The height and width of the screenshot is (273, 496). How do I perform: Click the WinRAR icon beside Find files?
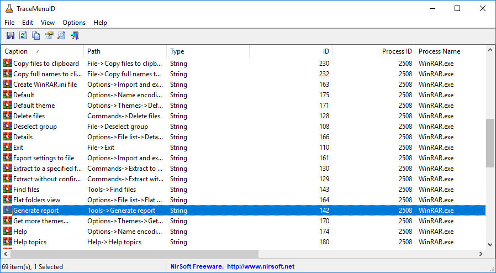click(x=8, y=190)
